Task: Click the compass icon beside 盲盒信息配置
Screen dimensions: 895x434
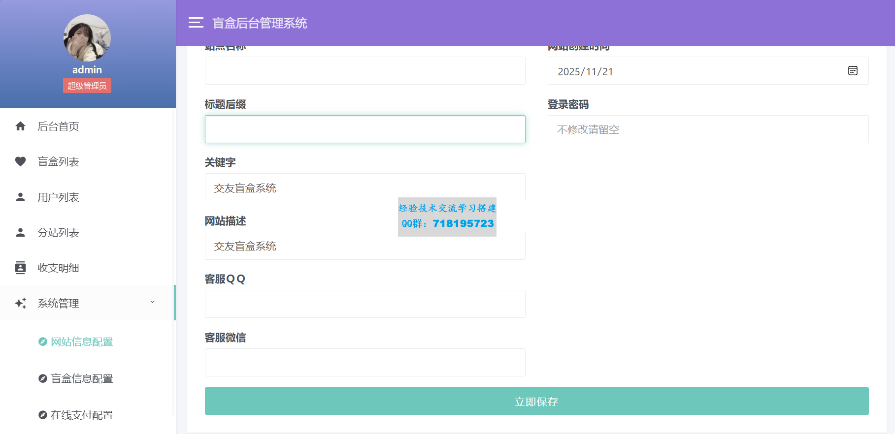Action: pyautogui.click(x=43, y=378)
